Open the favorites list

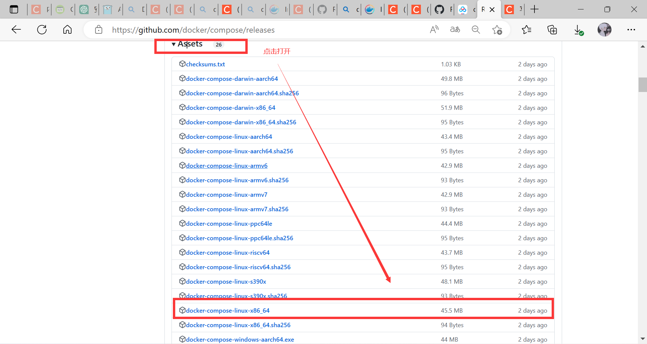[526, 30]
